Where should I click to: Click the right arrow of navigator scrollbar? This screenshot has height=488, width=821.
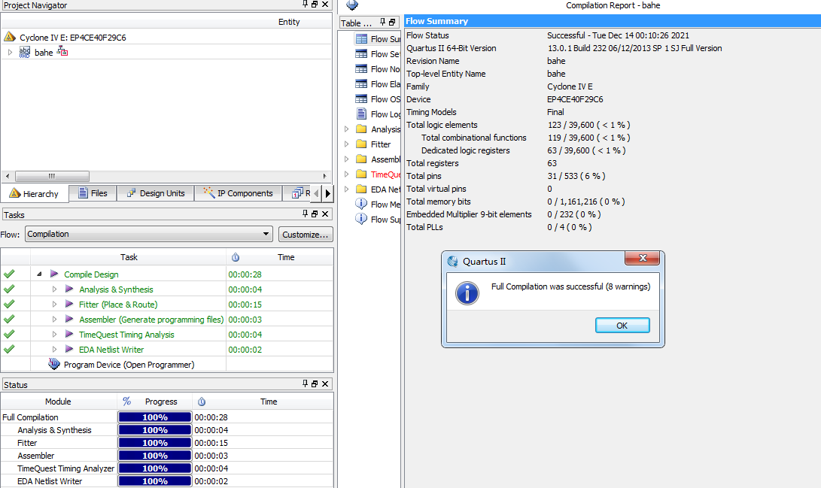pos(324,176)
